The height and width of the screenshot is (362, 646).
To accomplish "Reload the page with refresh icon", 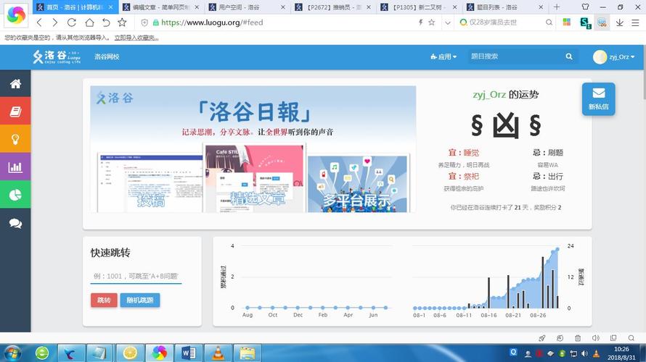I will (72, 22).
